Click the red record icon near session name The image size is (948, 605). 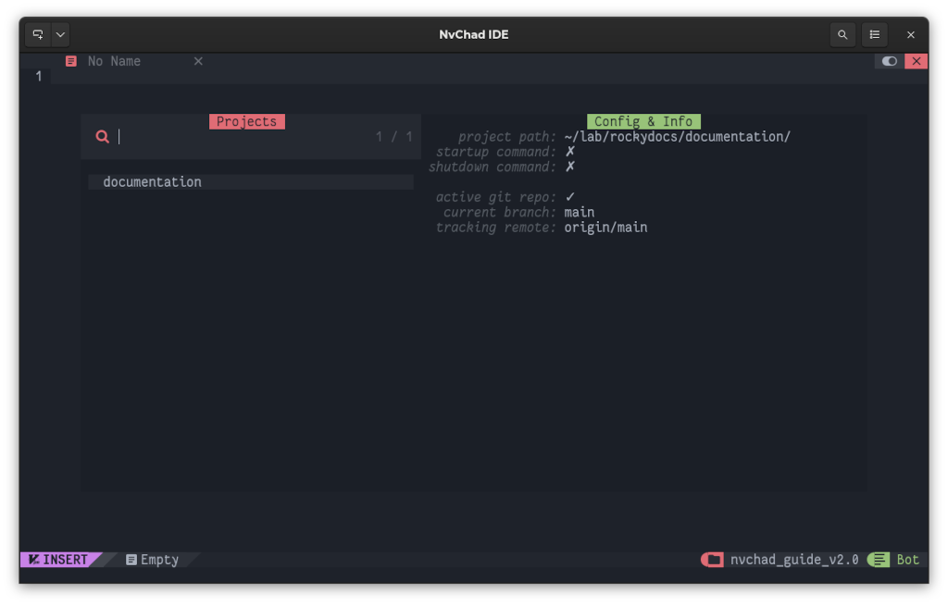[x=711, y=559]
